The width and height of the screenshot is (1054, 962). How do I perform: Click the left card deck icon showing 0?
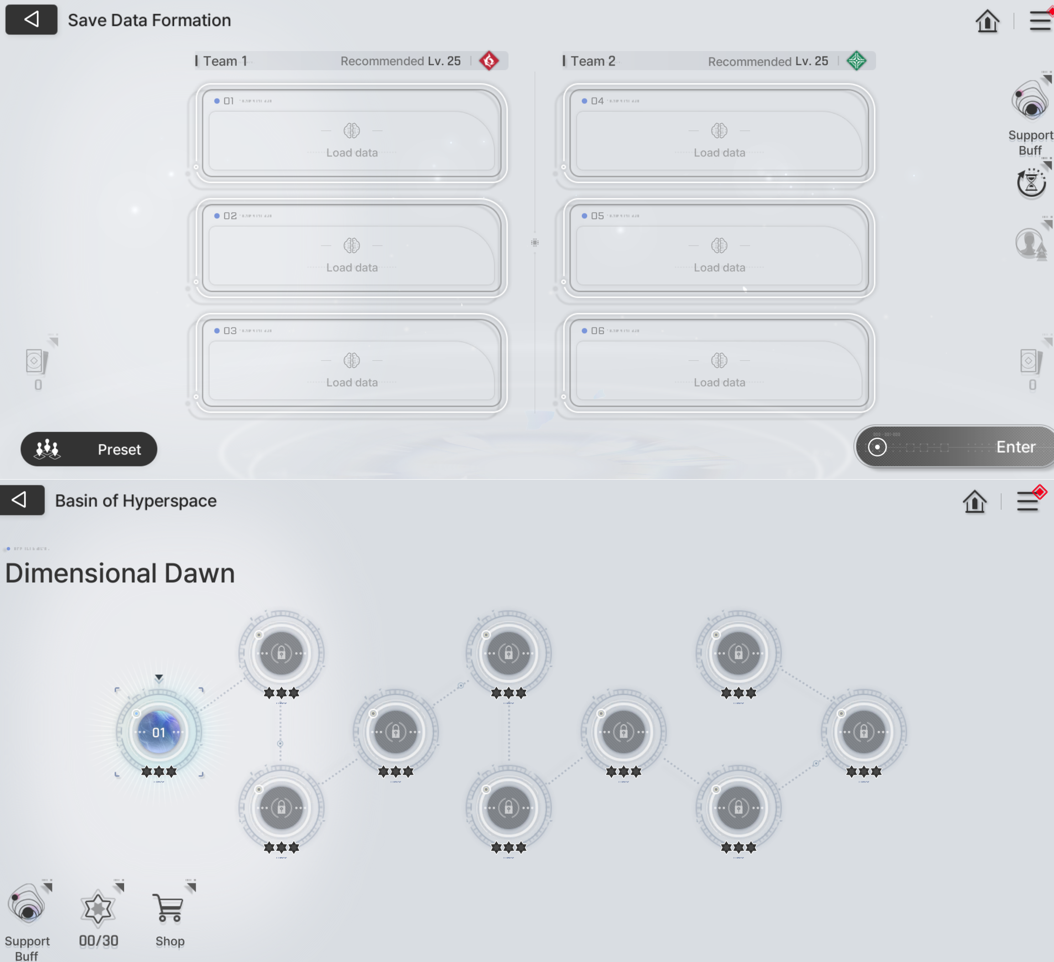click(x=37, y=362)
